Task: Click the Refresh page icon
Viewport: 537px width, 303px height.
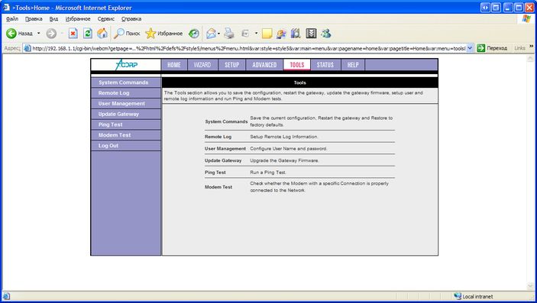Action: tap(88, 34)
